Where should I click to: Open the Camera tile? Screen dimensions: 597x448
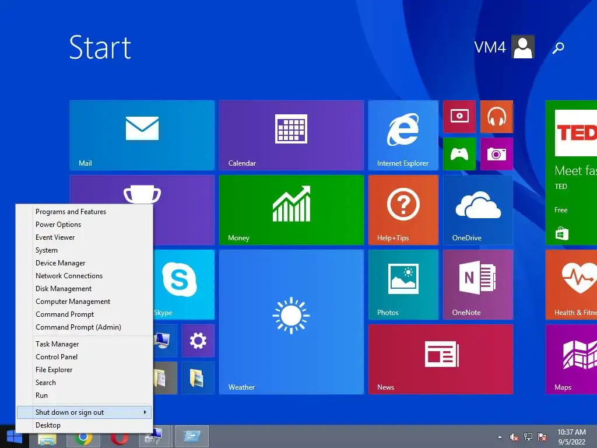[x=497, y=154]
